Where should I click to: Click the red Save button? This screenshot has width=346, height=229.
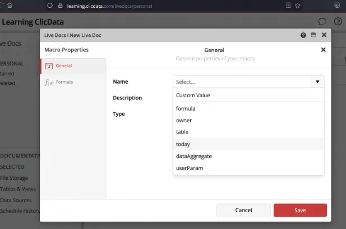click(300, 211)
